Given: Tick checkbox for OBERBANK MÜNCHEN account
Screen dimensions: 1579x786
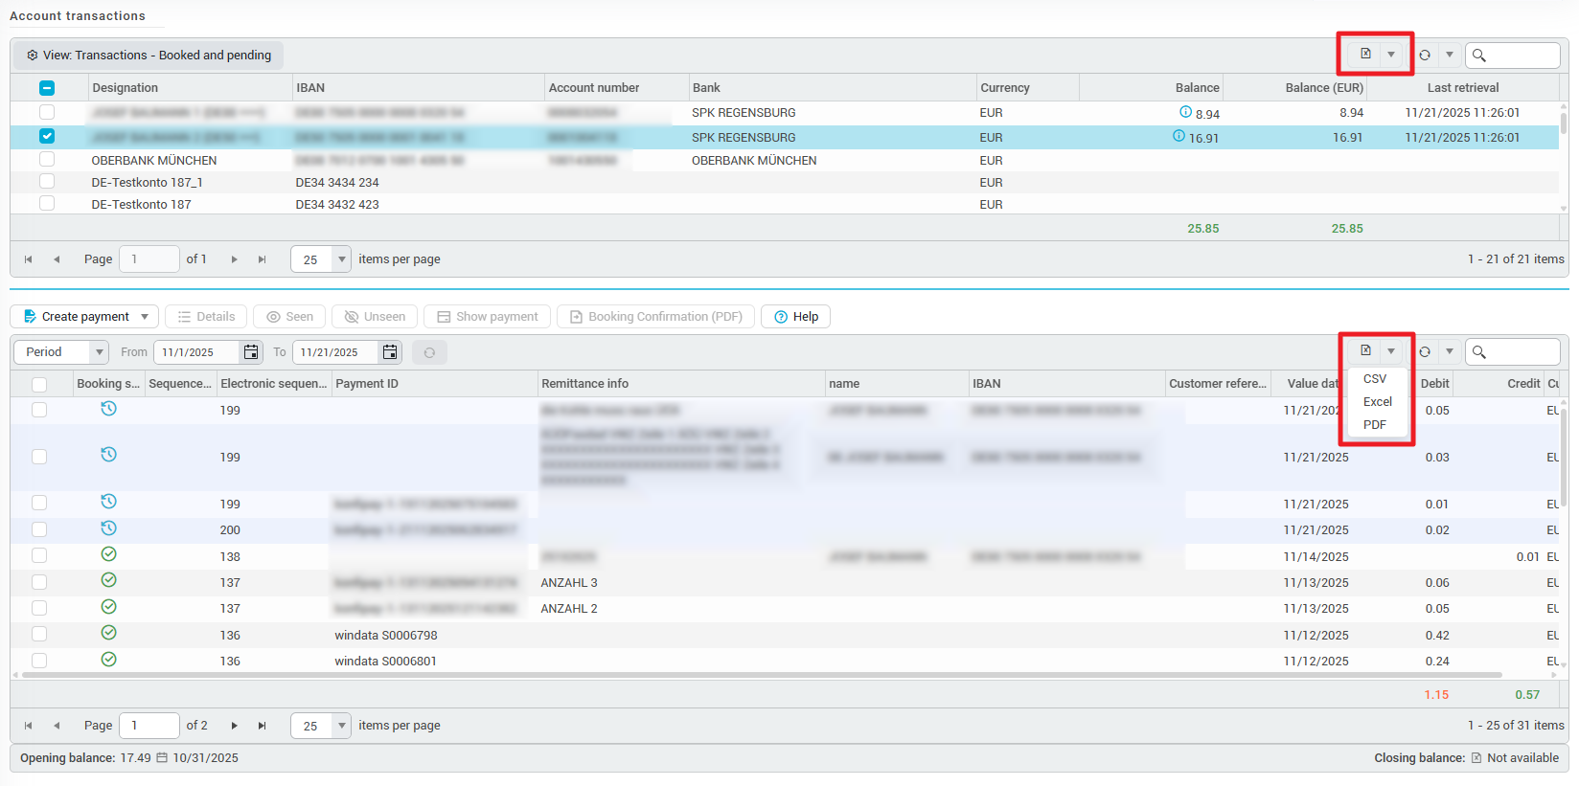Looking at the screenshot, I should [x=47, y=159].
